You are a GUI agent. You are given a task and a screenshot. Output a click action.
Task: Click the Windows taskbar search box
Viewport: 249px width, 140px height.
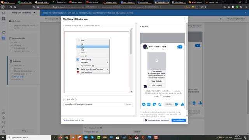click(28, 137)
